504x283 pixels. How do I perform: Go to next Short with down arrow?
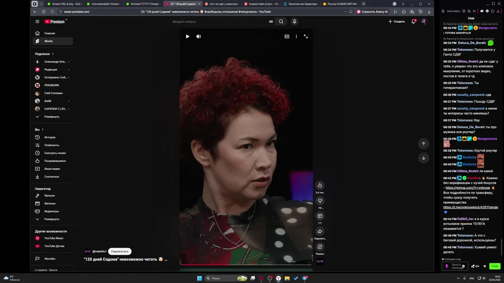(424, 158)
